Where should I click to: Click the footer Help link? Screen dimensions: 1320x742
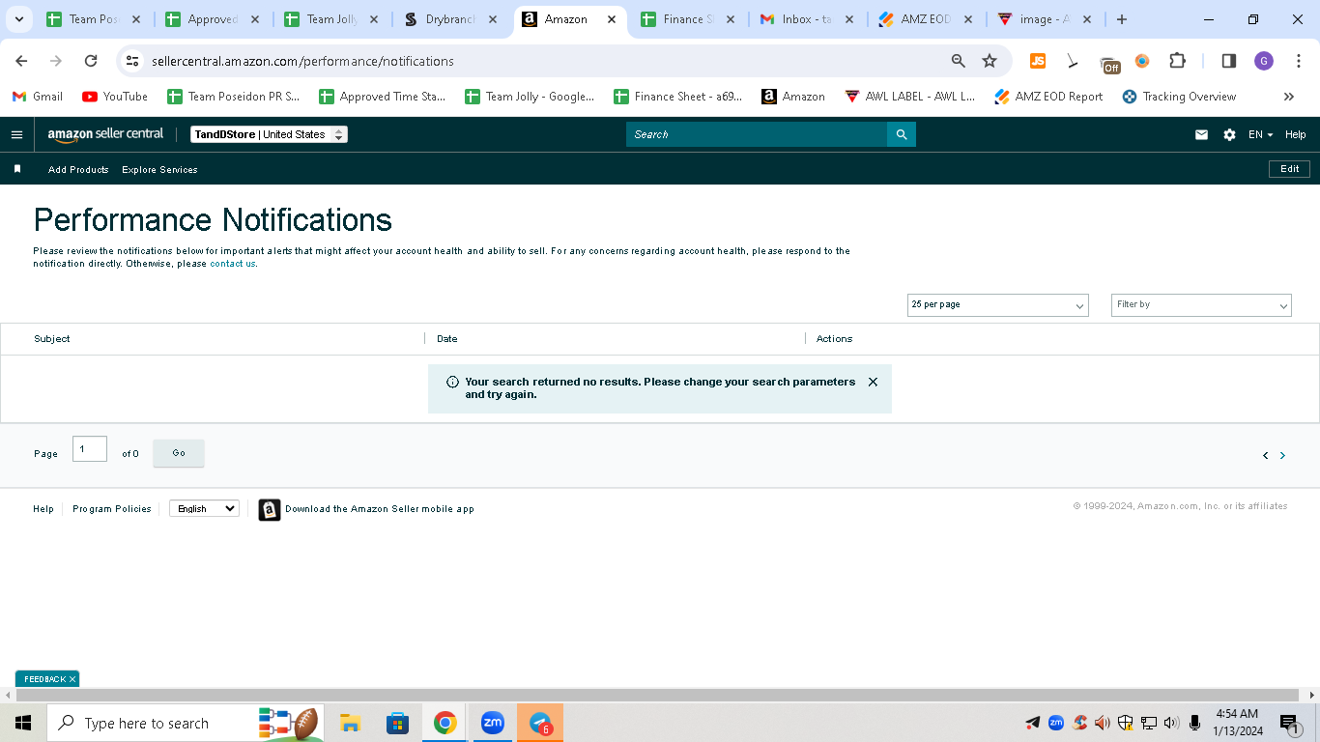point(43,509)
